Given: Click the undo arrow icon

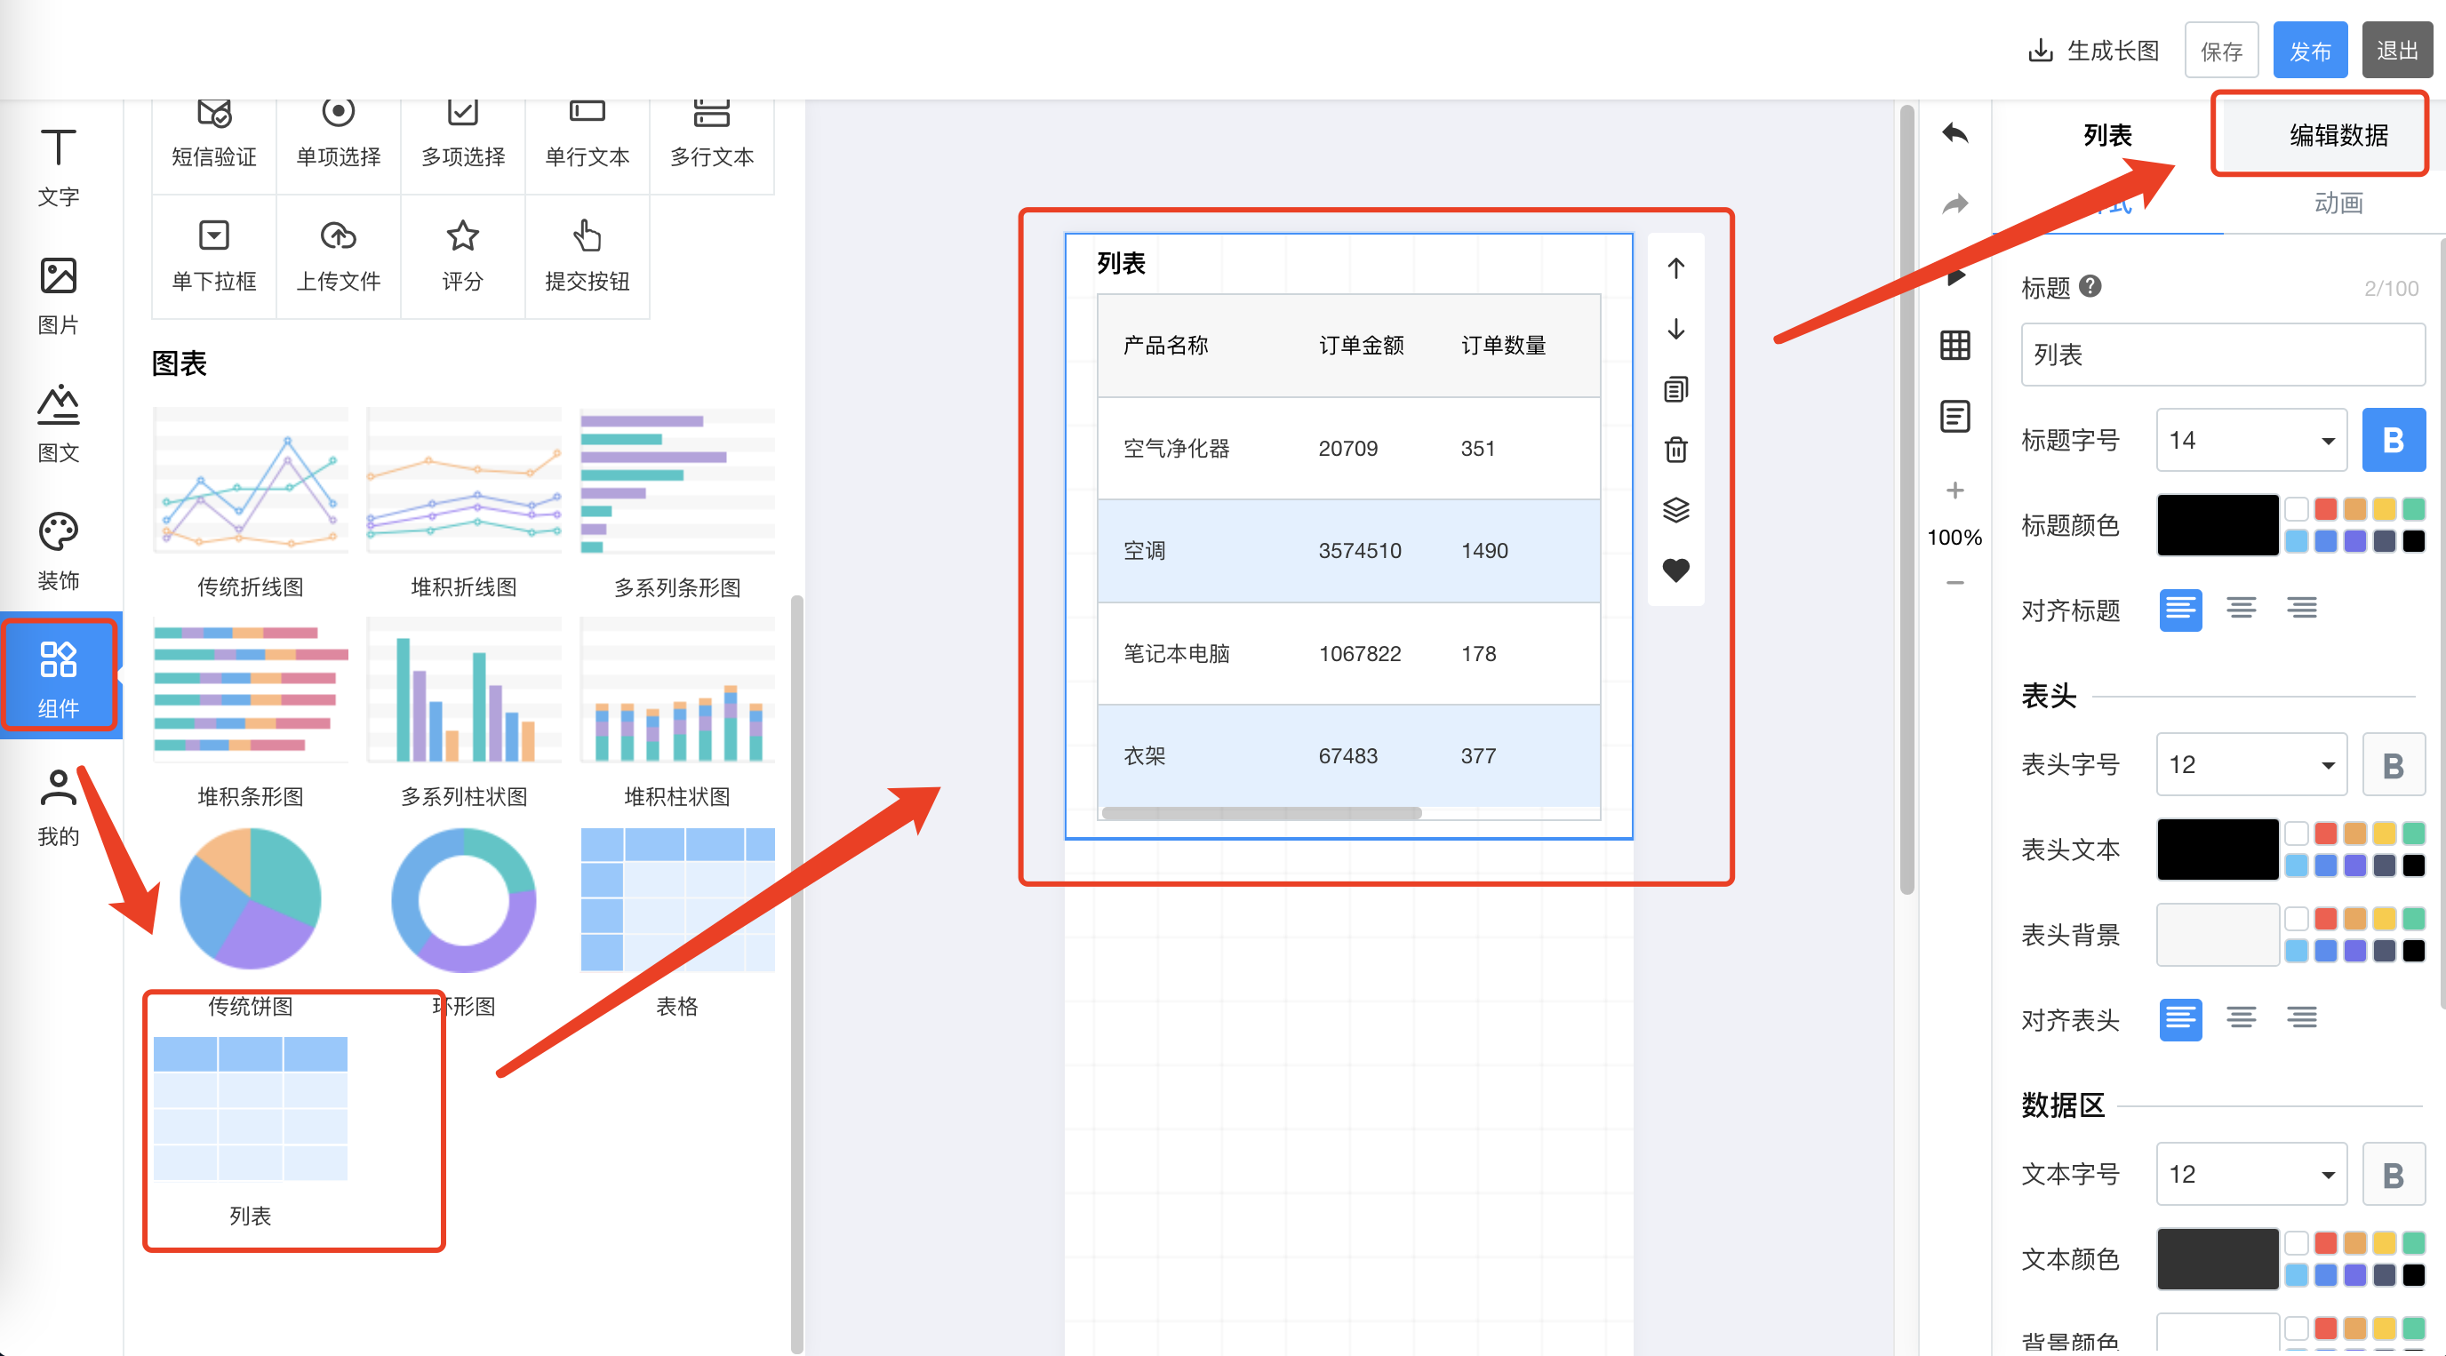Looking at the screenshot, I should coord(1954,134).
